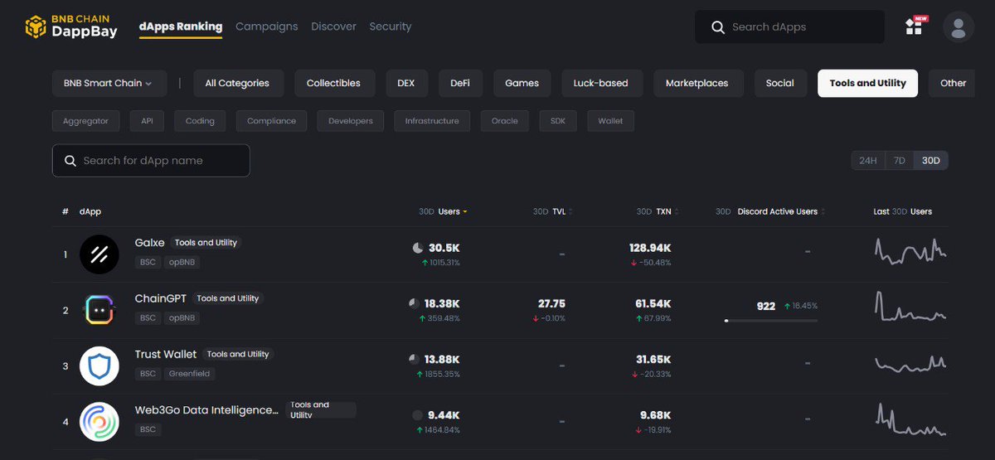Open the Discover tab

coord(333,27)
